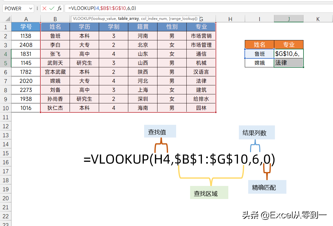Click the table_array argument in tooltip
333x226 pixels.
tap(128, 19)
